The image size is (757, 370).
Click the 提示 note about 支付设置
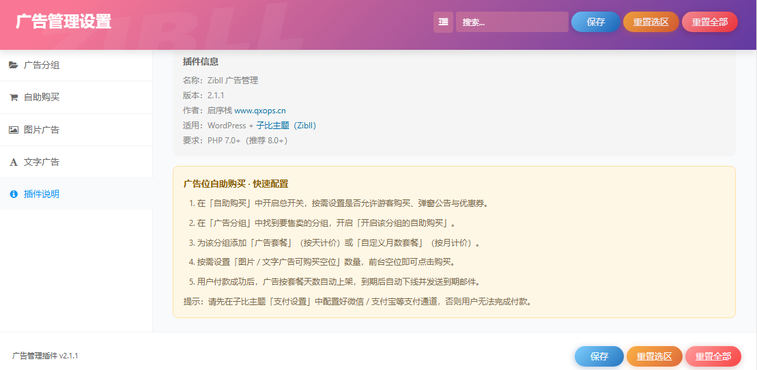pos(359,302)
